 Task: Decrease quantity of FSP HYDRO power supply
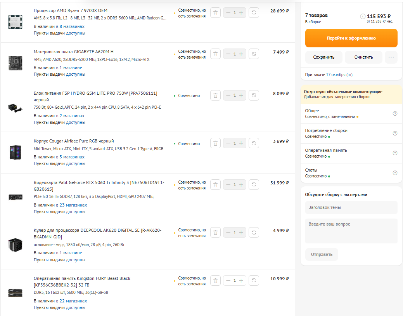(228, 95)
